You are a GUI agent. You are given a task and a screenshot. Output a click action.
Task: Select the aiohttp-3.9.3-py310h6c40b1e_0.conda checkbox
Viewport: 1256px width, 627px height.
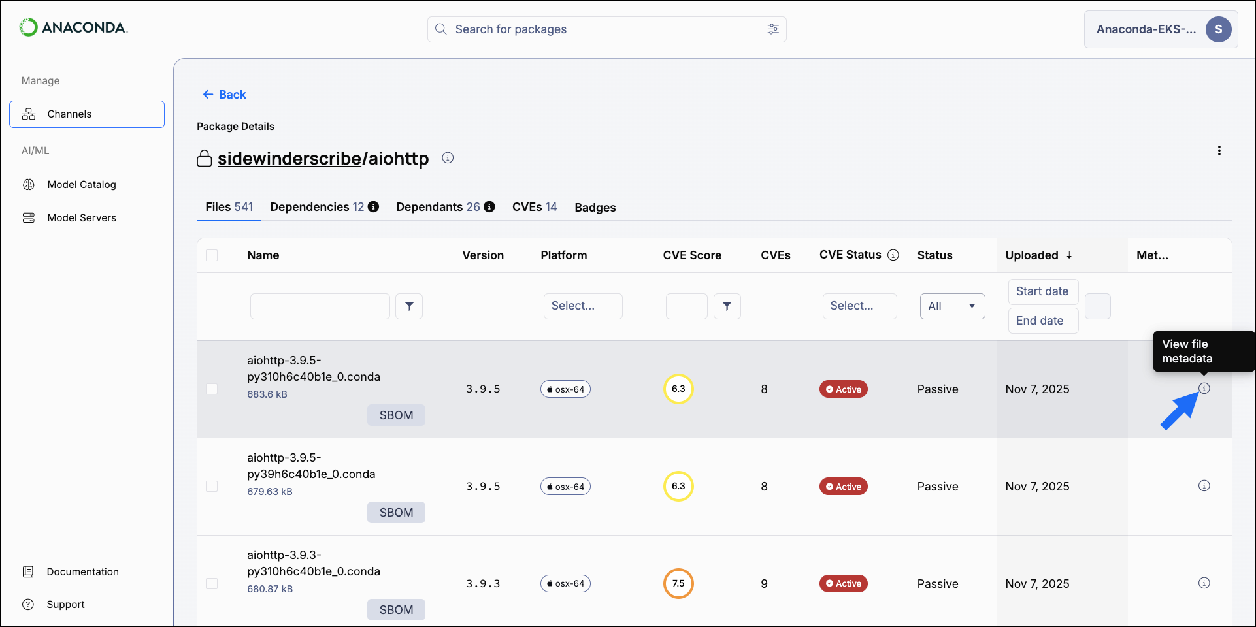[212, 584]
